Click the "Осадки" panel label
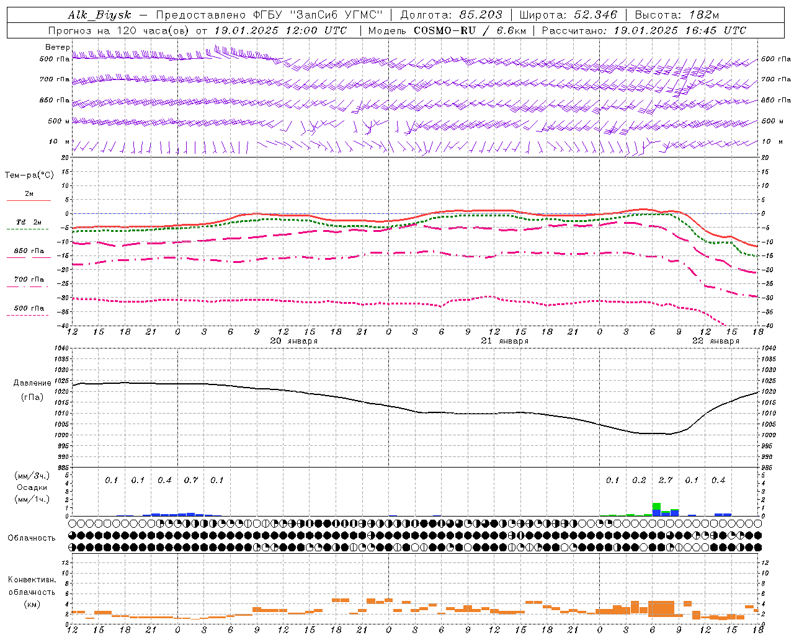Screen dimensions: 794x635 [x=32, y=487]
